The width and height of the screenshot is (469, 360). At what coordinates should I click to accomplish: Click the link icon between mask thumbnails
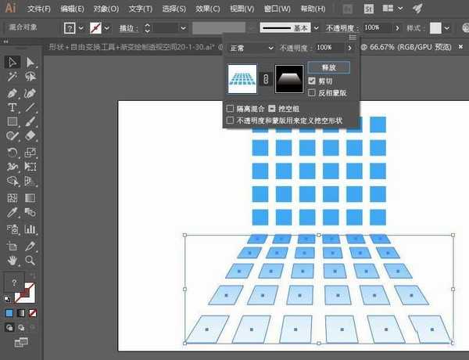(x=265, y=79)
